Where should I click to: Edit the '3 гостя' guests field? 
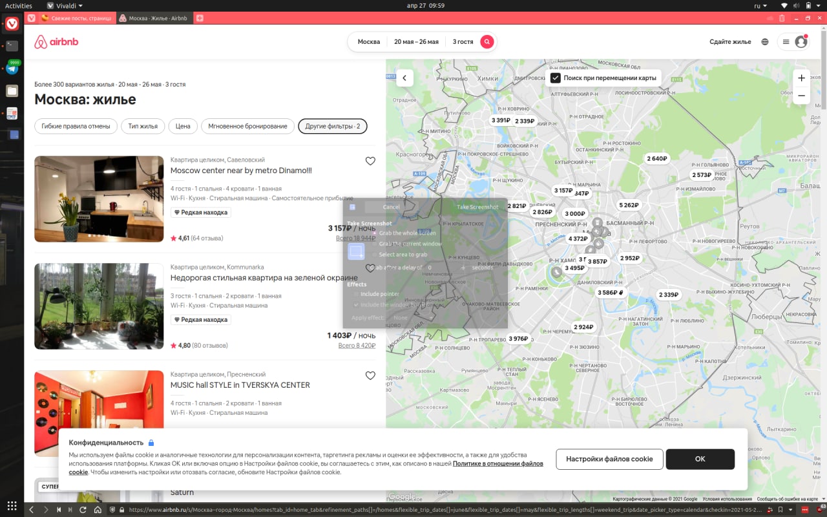(463, 42)
